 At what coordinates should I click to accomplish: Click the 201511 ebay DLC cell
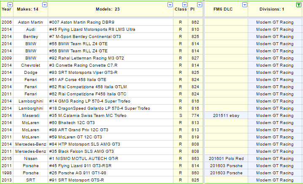tap(226, 115)
